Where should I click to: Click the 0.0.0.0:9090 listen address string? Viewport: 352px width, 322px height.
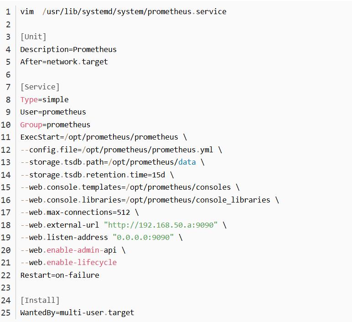pyautogui.click(x=143, y=237)
